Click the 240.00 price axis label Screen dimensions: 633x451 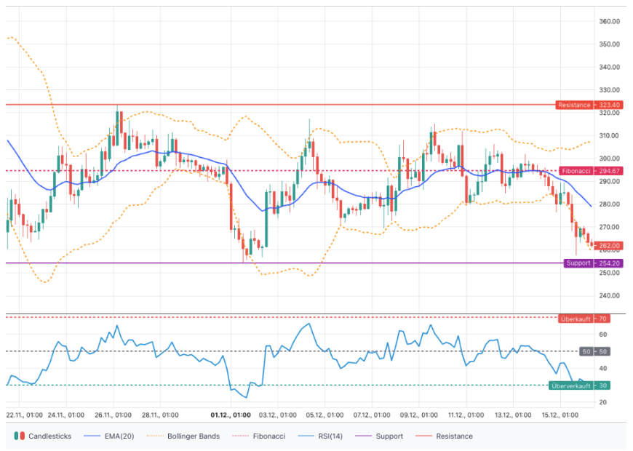click(x=610, y=296)
